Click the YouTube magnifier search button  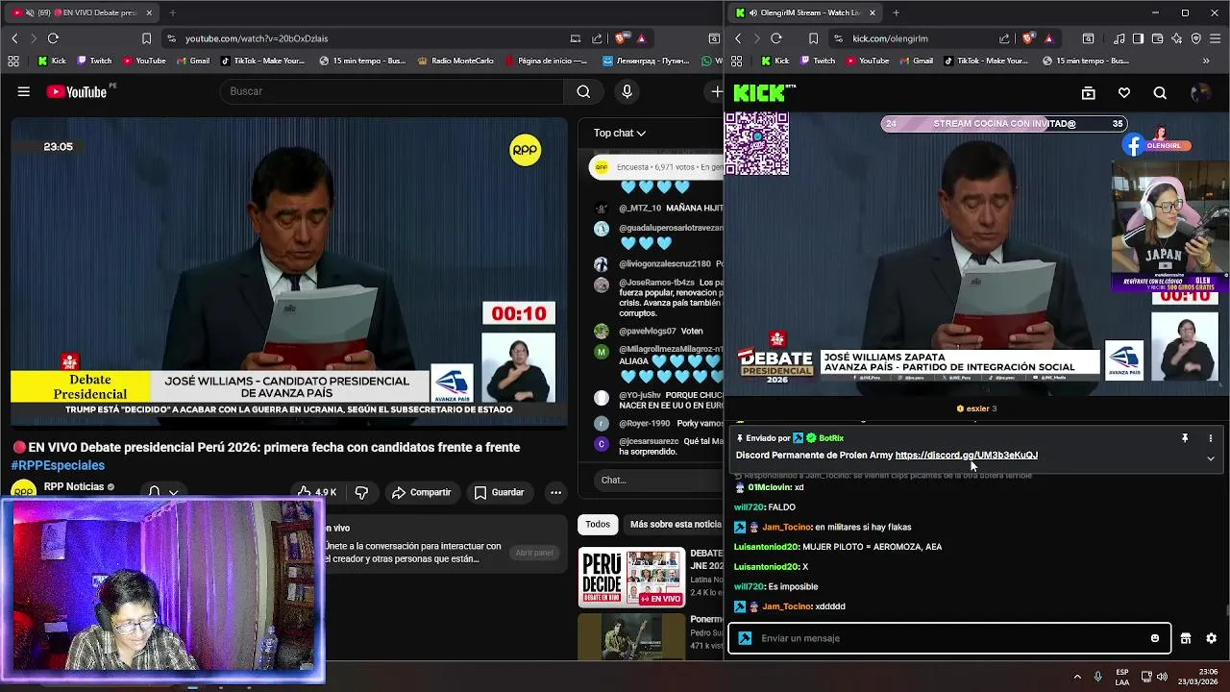click(x=583, y=91)
